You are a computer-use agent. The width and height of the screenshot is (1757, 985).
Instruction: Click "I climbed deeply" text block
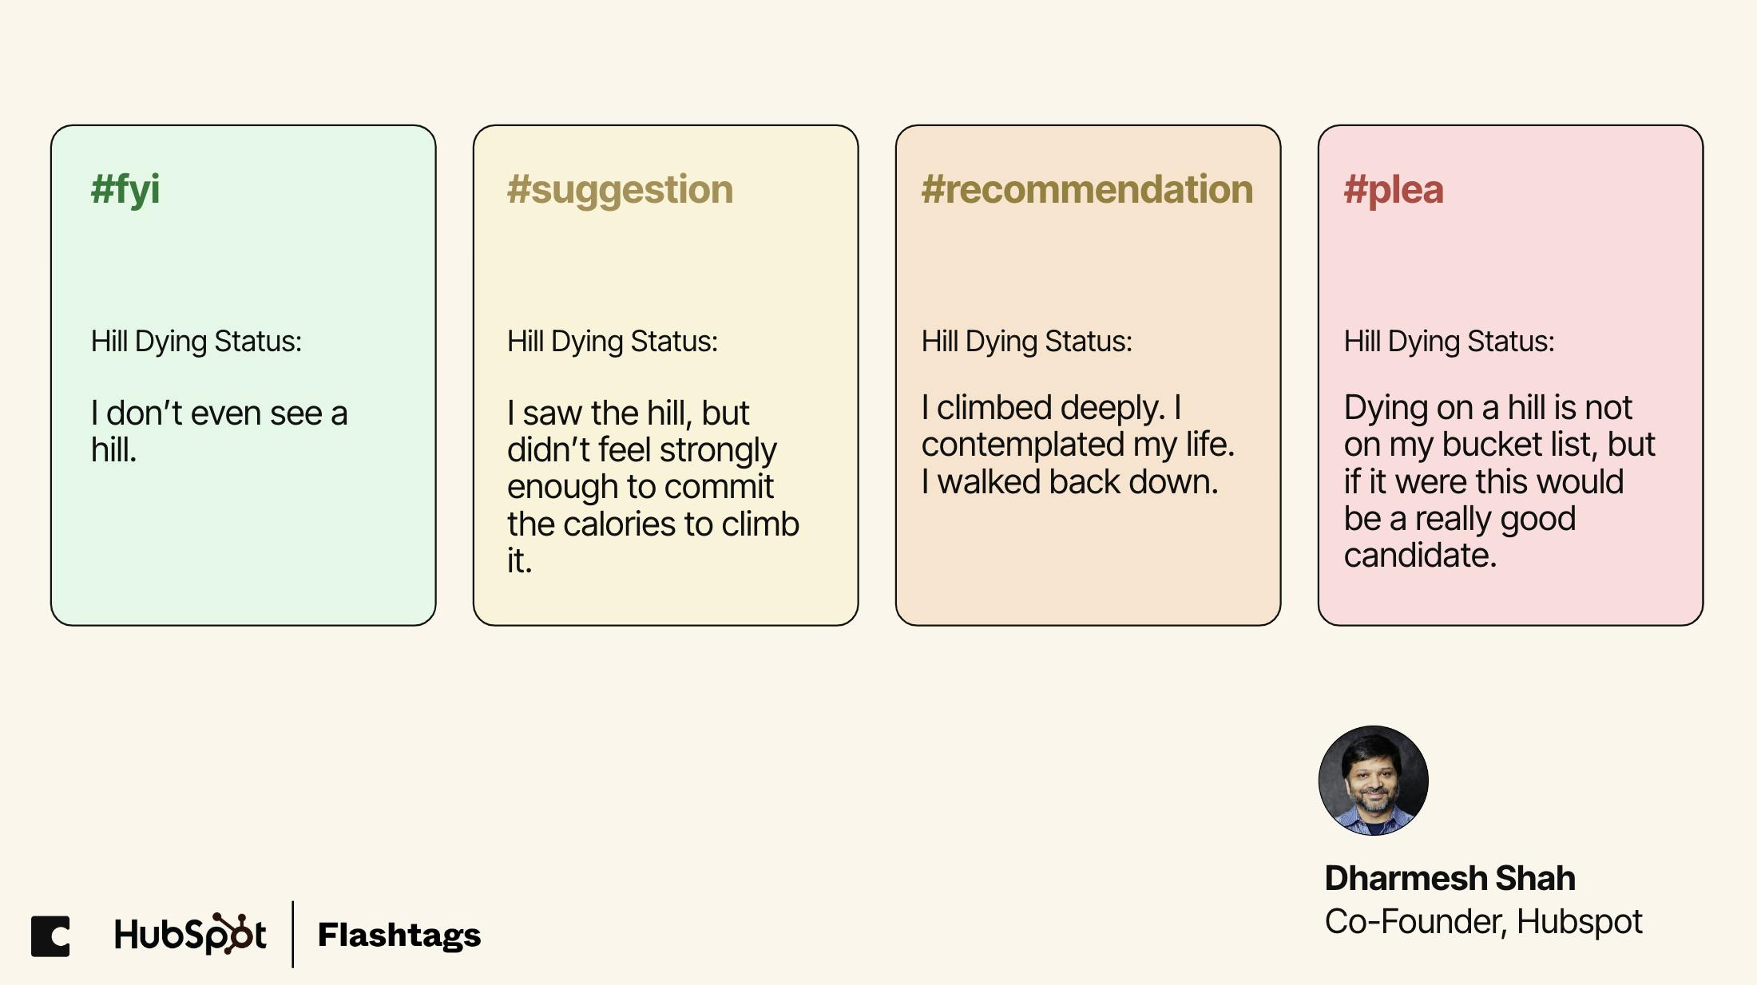1077,445
